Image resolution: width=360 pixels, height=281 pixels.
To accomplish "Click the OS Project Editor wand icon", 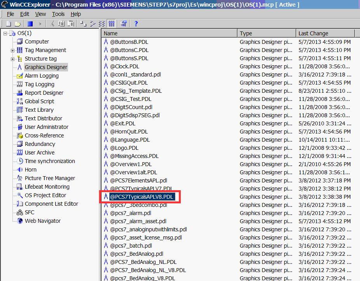I will tap(20, 195).
